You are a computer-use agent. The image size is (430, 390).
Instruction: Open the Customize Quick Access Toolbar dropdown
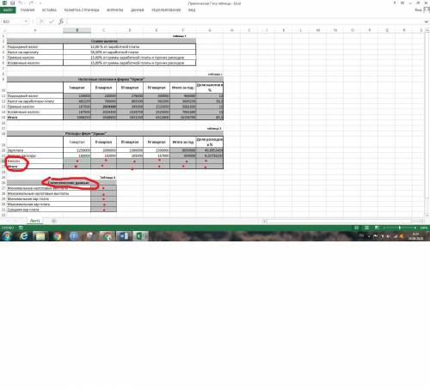40,3
